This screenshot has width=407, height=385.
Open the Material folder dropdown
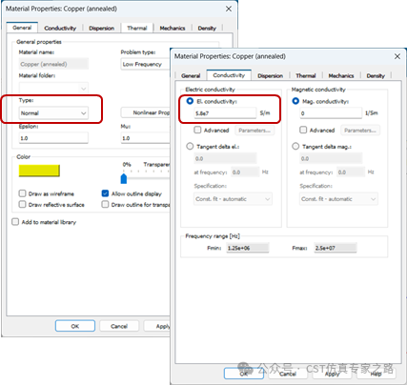pos(53,88)
